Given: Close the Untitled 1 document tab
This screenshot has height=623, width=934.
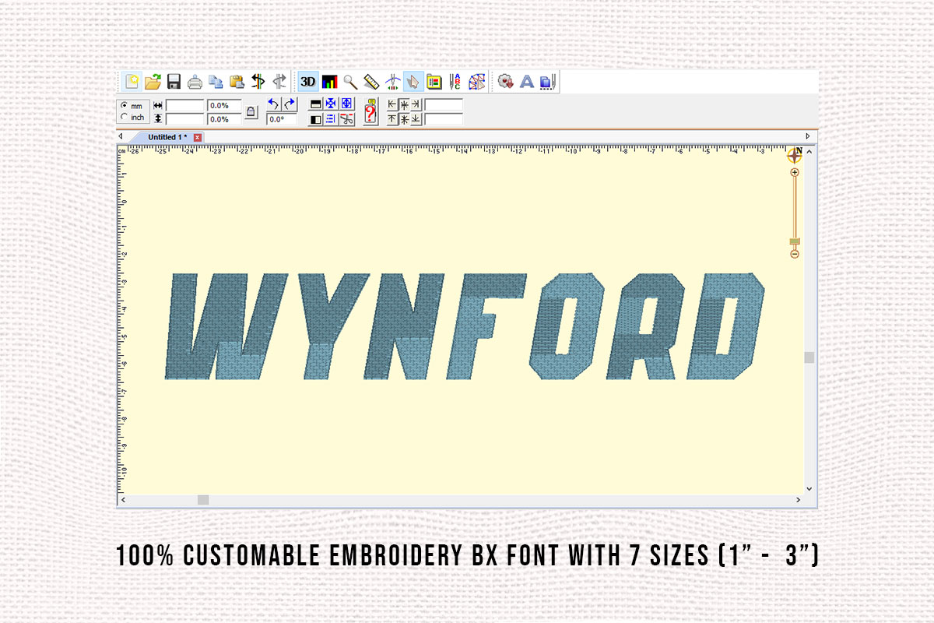Looking at the screenshot, I should (x=197, y=136).
